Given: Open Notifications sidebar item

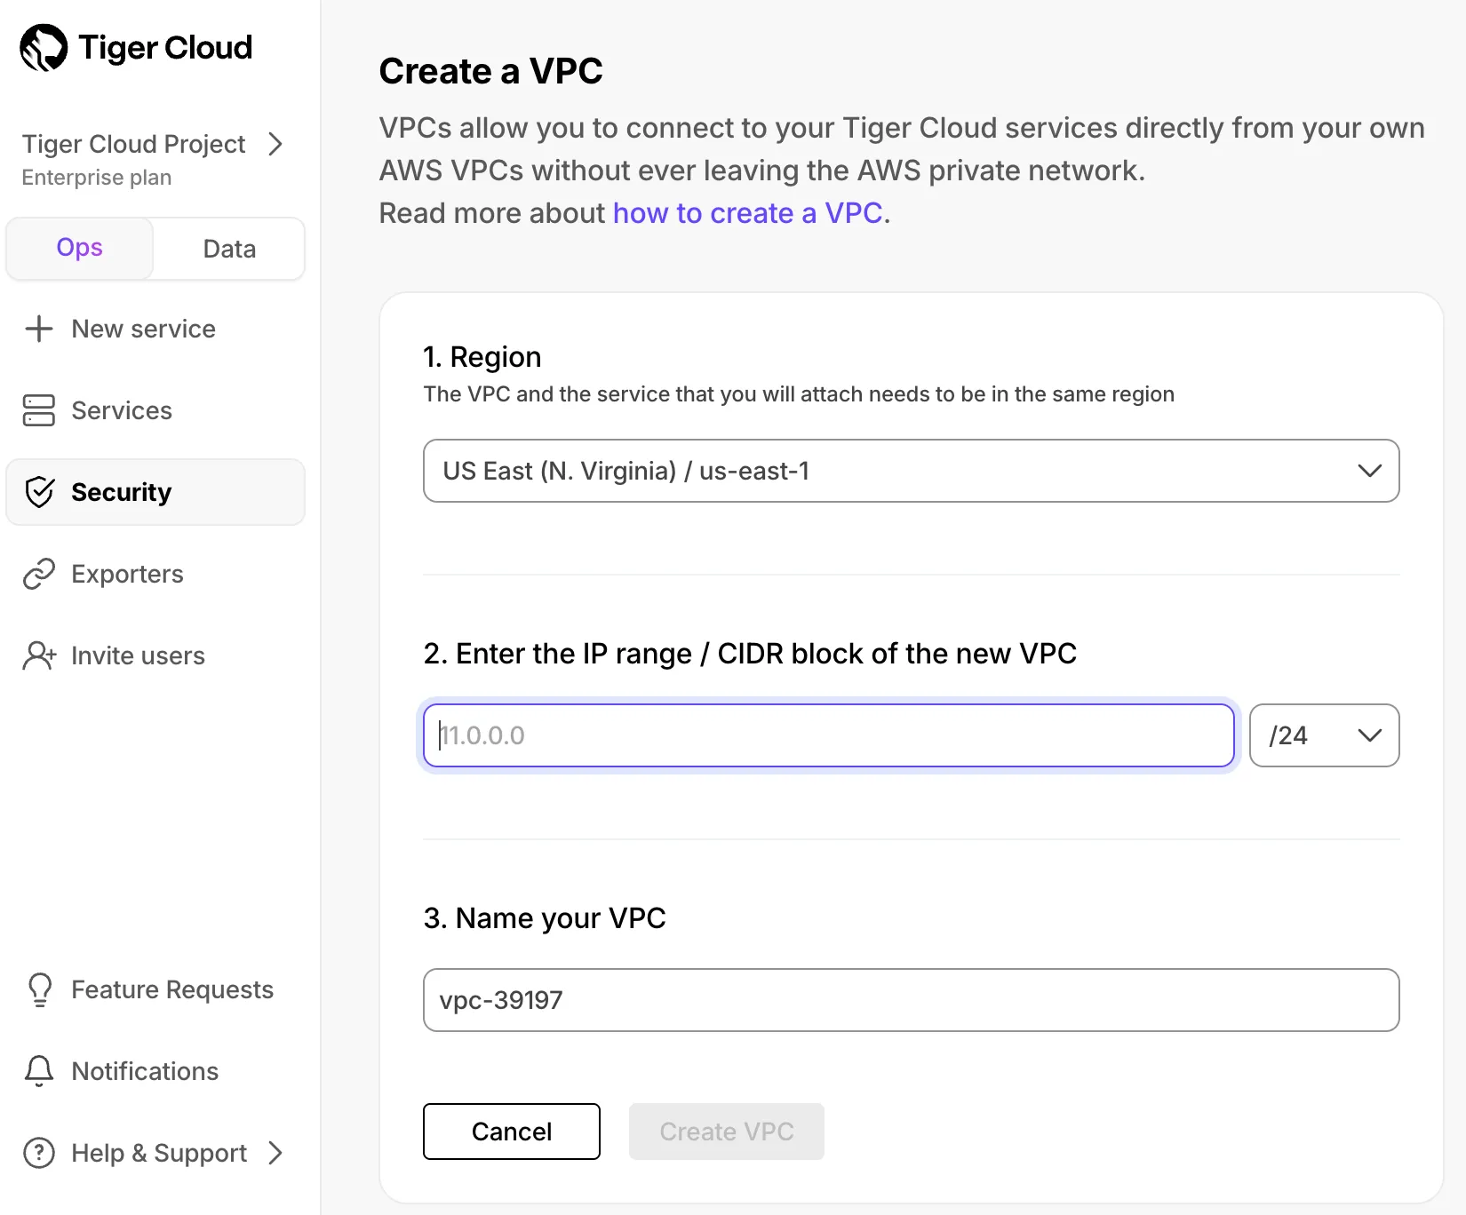Looking at the screenshot, I should [155, 1071].
